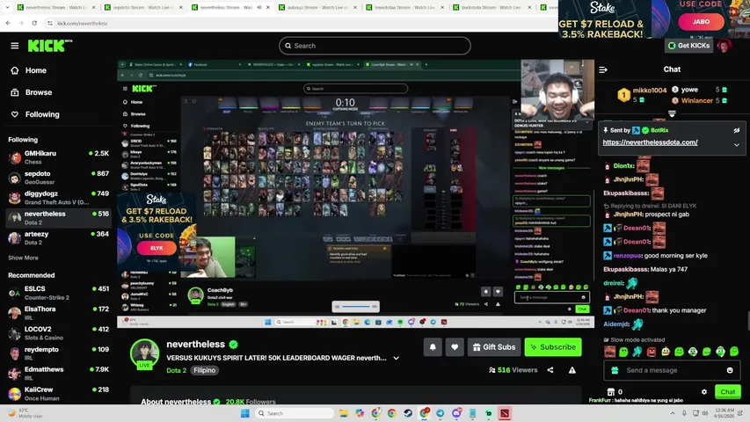The image size is (750, 422).
Task: Open emoji picker in chat input
Action: pyautogui.click(x=730, y=370)
